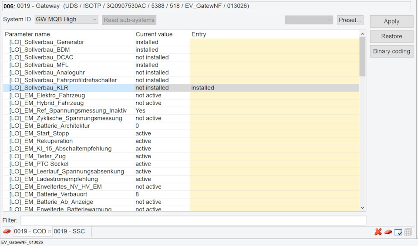Click into the Filter input field
This screenshot has width=418, height=246.
coord(193,220)
